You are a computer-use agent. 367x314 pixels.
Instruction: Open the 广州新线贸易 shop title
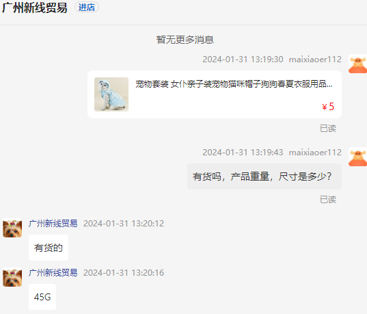35,8
